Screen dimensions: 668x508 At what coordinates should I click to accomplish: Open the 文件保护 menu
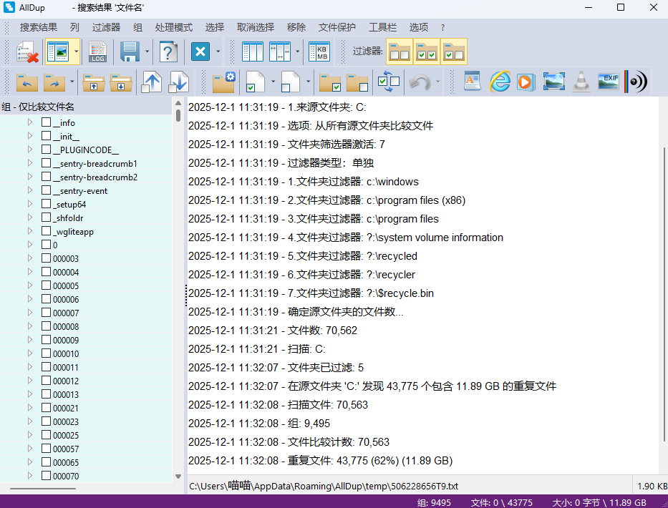[337, 27]
